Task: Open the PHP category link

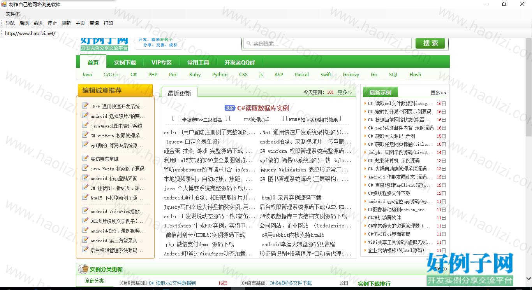Action: pos(153,75)
